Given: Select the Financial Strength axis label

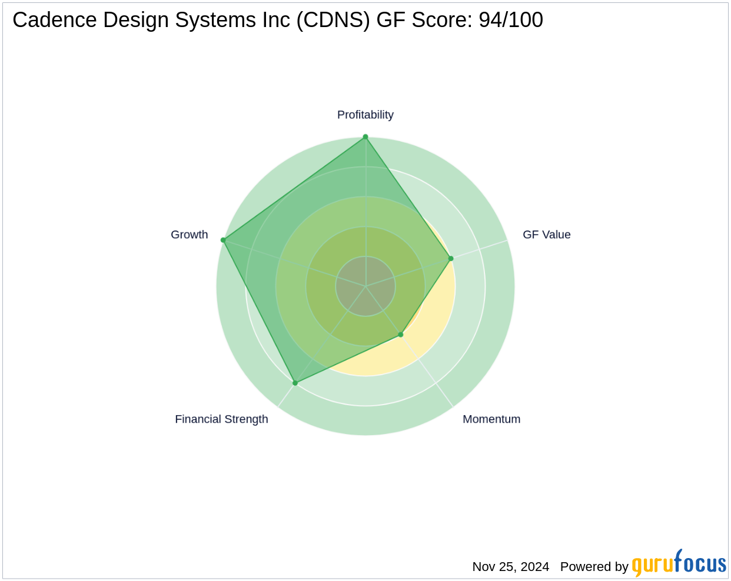Looking at the screenshot, I should (x=221, y=419).
